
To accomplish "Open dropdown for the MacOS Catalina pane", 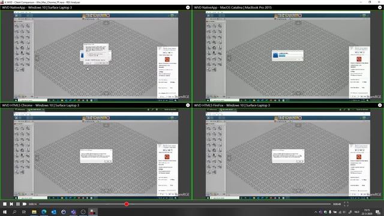I will [380, 8].
